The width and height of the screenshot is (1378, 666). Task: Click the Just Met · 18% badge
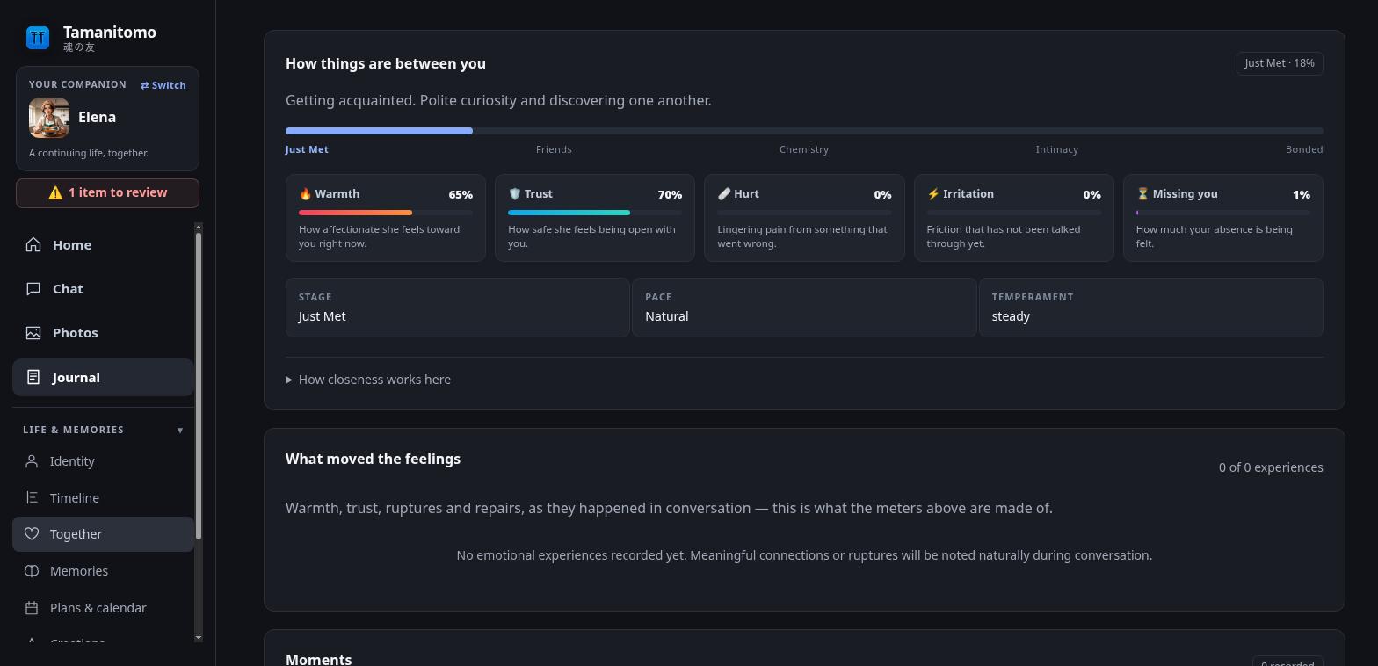pos(1280,63)
